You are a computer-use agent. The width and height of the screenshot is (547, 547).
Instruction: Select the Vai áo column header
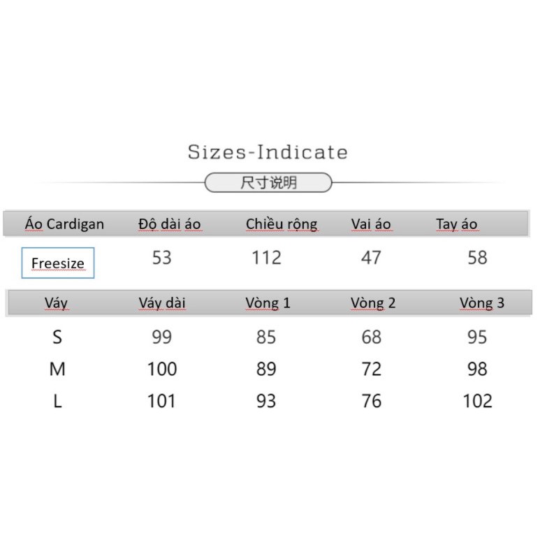click(x=371, y=224)
